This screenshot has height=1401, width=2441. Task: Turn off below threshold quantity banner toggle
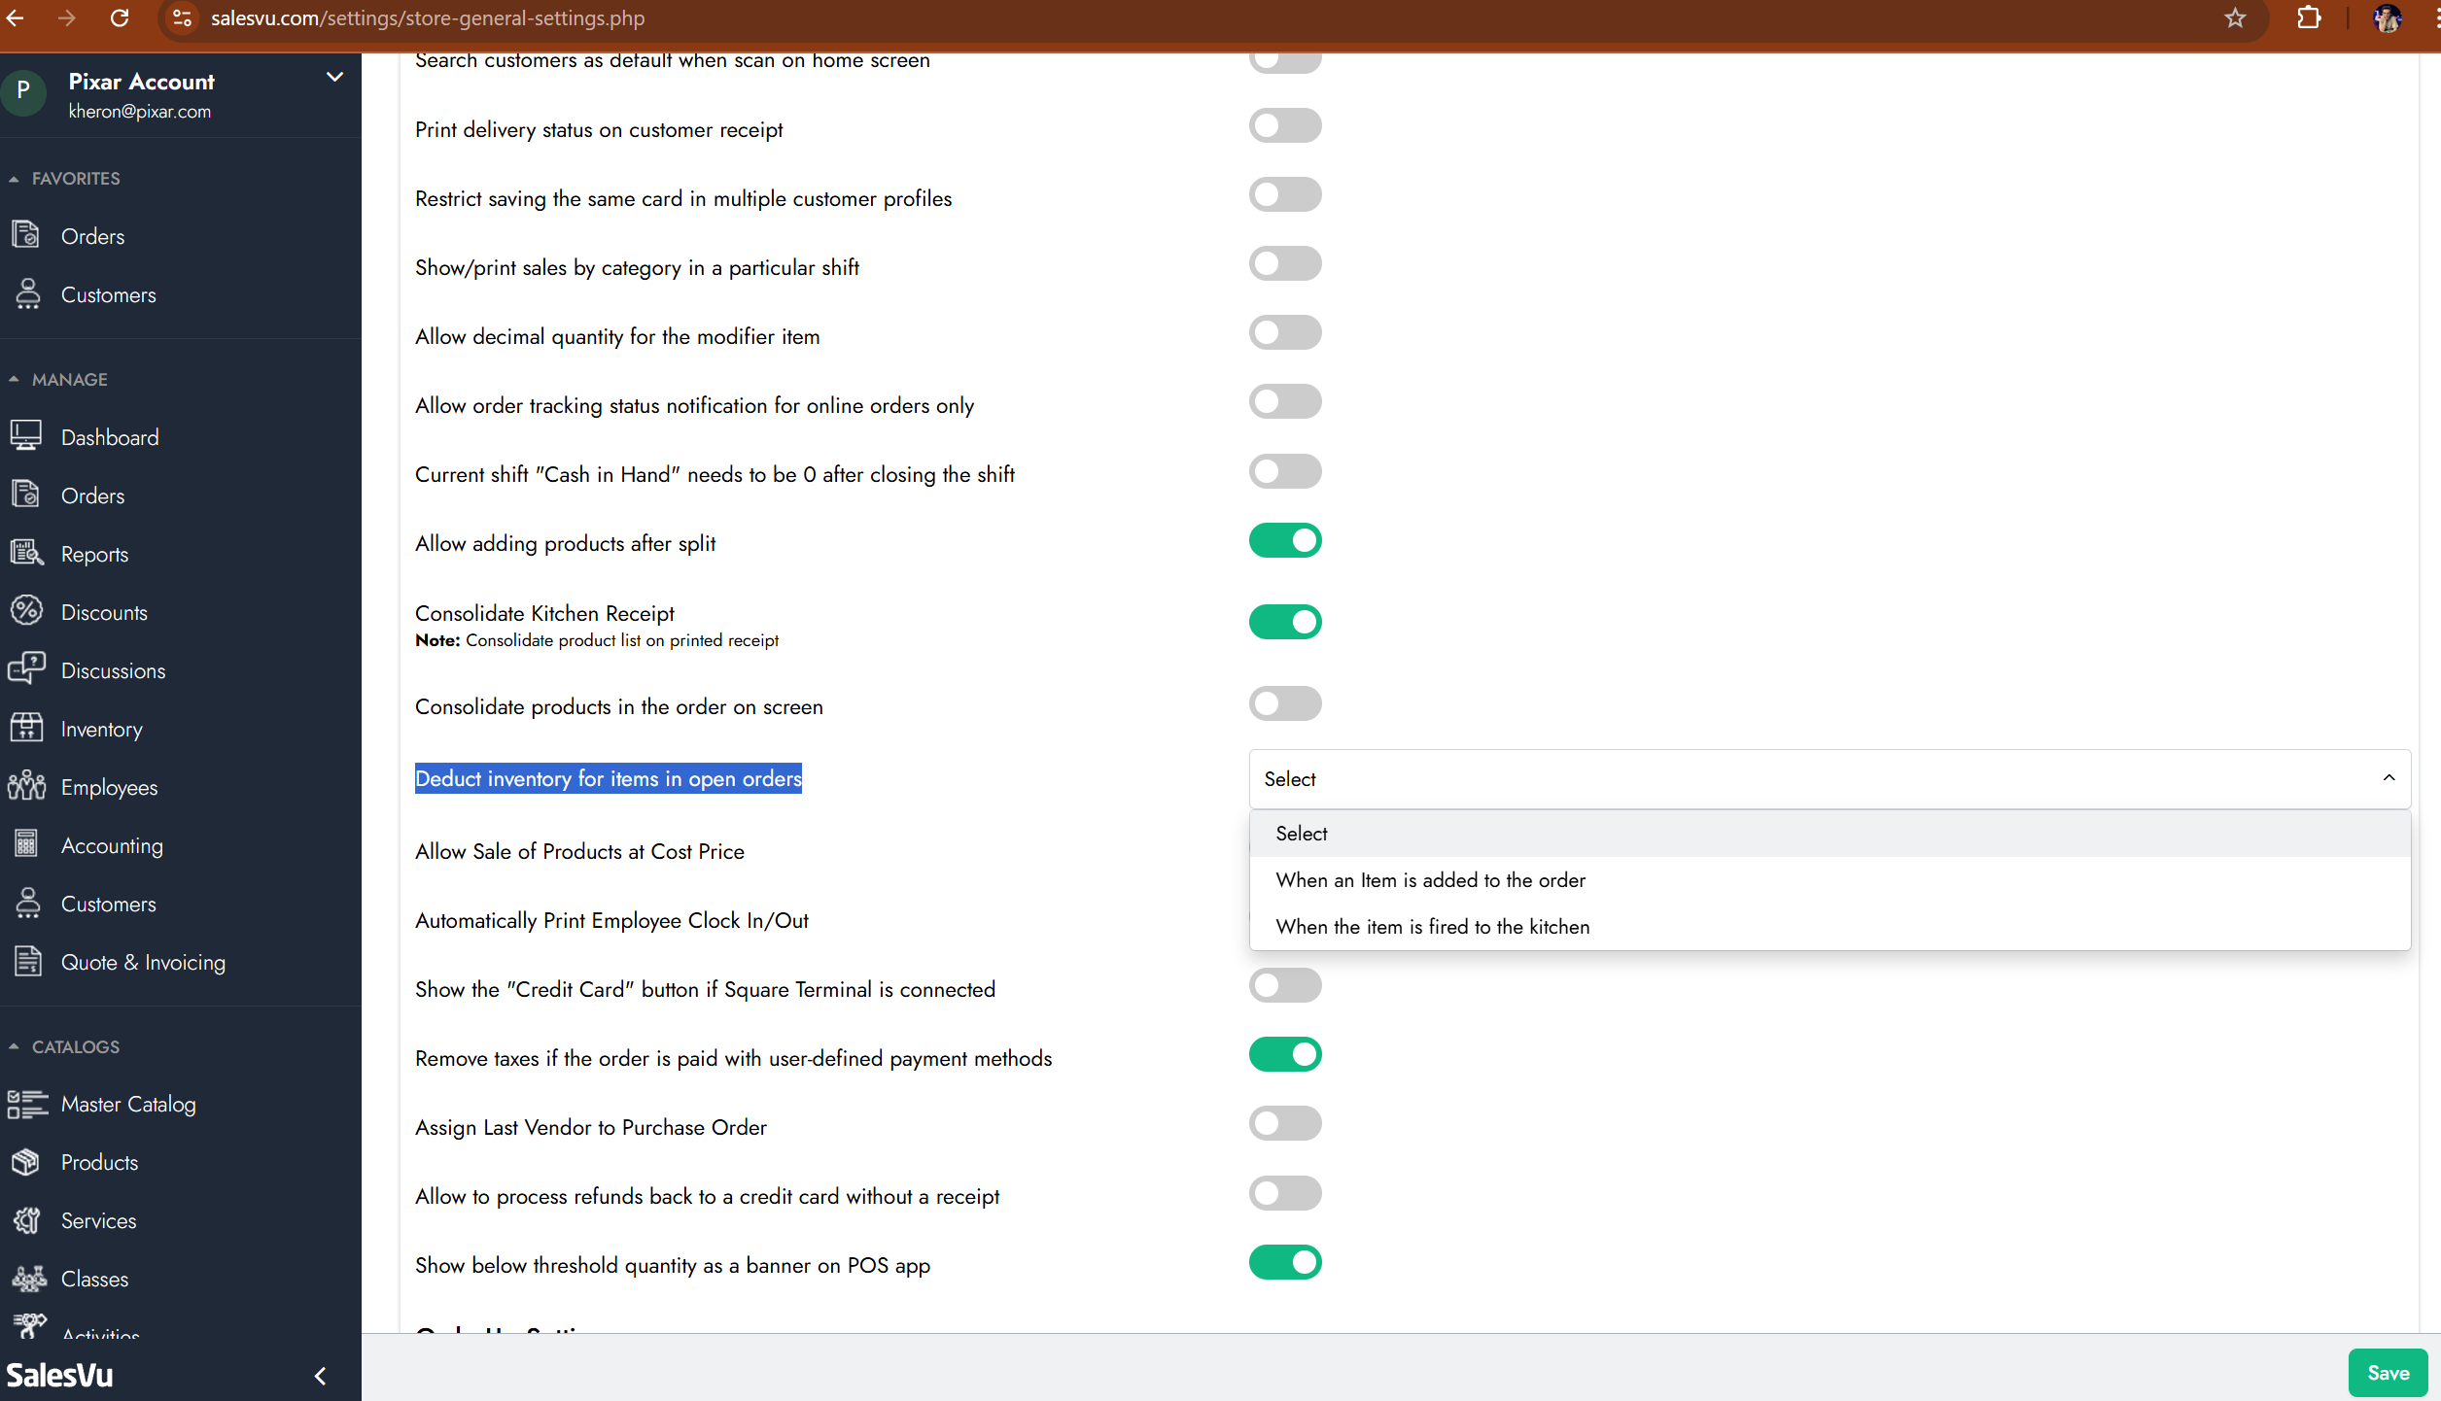(1284, 1263)
